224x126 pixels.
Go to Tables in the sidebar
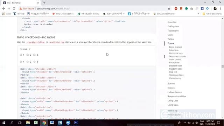pos(170,39)
